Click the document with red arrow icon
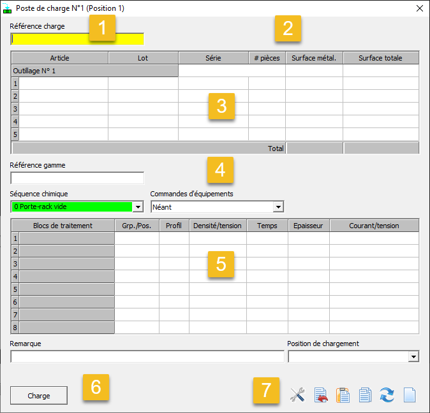The height and width of the screenshot is (413, 430). point(320,395)
